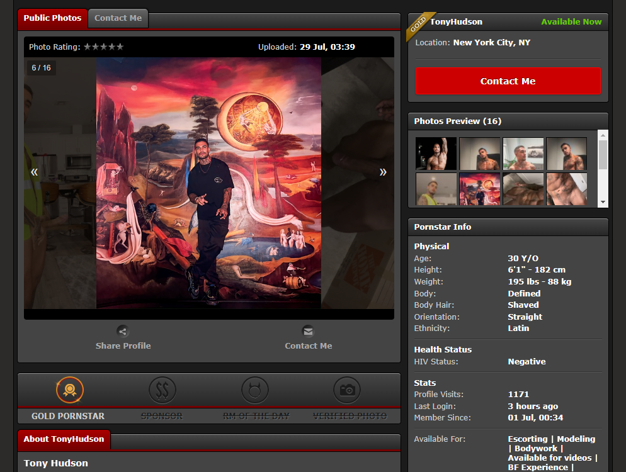The image size is (626, 472).
Task: Click the Share Profile link
Action: pyautogui.click(x=123, y=346)
